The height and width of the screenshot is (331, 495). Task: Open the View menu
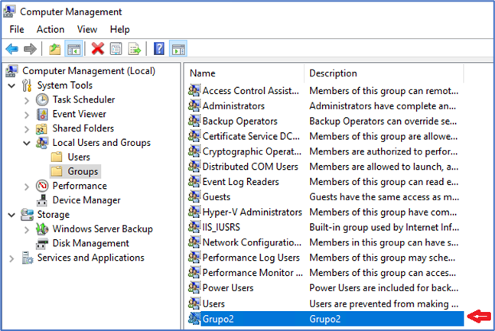pyautogui.click(x=86, y=29)
